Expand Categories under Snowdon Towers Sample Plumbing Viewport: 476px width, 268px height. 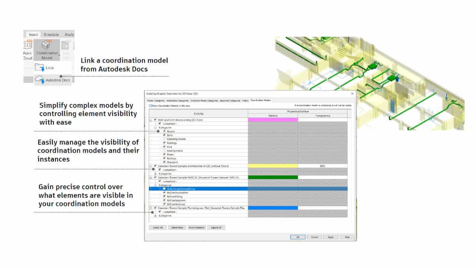tap(155, 216)
